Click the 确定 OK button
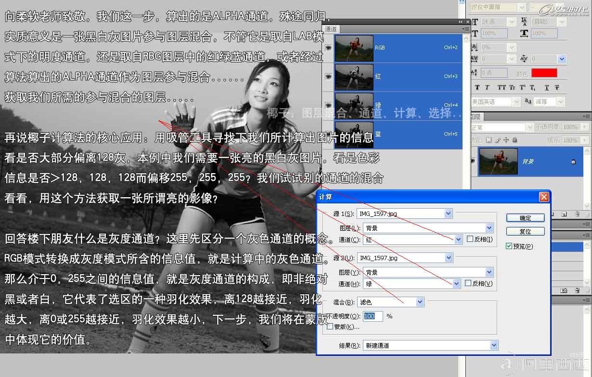The width and height of the screenshot is (592, 377). tap(525, 218)
